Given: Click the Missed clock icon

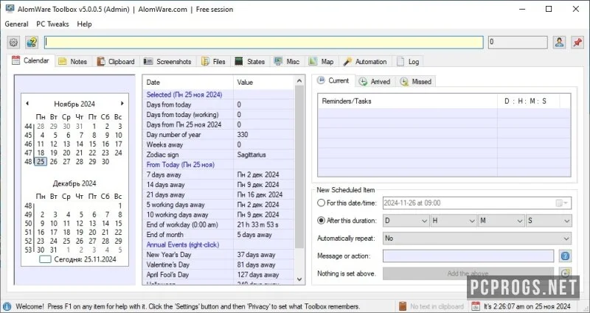Looking at the screenshot, I should (x=404, y=82).
